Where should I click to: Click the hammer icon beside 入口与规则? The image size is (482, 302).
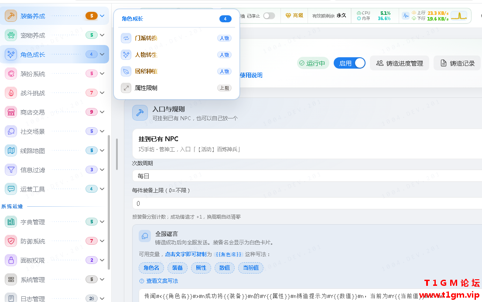point(140,113)
